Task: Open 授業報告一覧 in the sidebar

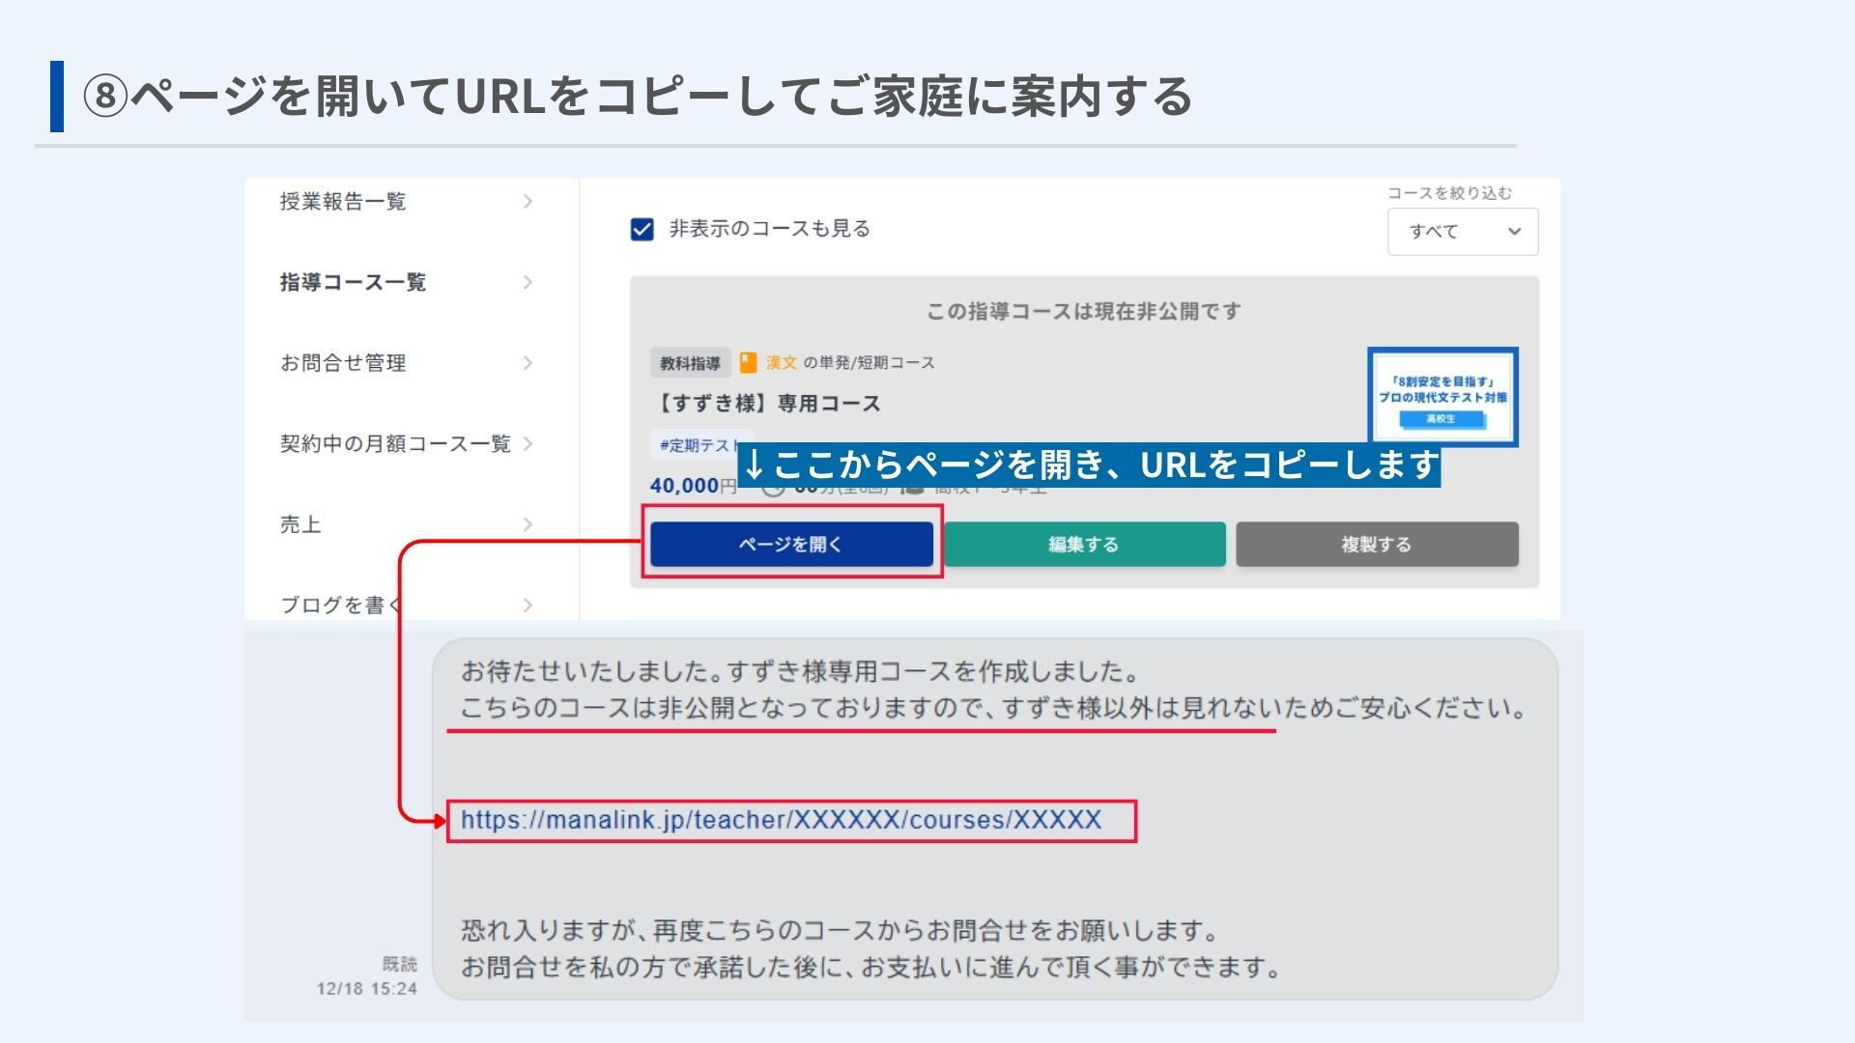Action: pos(407,202)
